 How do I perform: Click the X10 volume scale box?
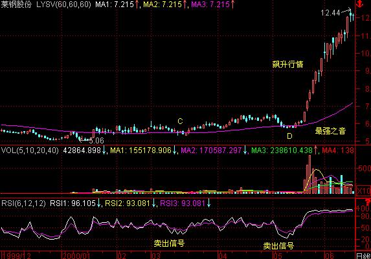coord(363,191)
